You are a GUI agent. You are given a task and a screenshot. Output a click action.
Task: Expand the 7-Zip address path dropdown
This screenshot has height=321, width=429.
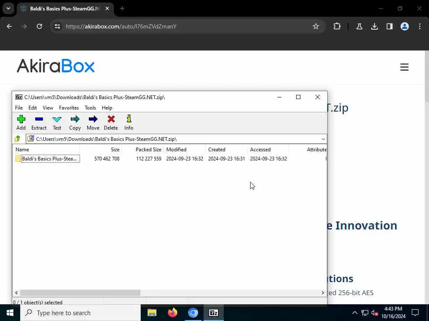click(x=323, y=139)
